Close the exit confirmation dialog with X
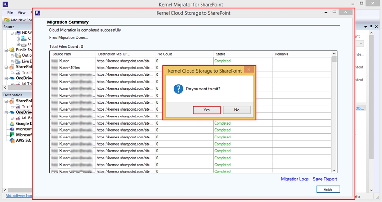The height and width of the screenshot is (202, 382). tap(249, 69)
